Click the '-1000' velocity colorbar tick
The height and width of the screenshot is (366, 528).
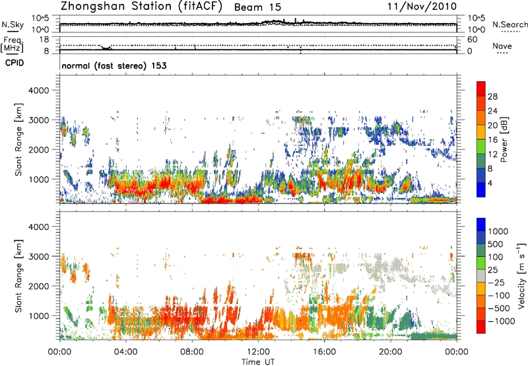(502, 321)
